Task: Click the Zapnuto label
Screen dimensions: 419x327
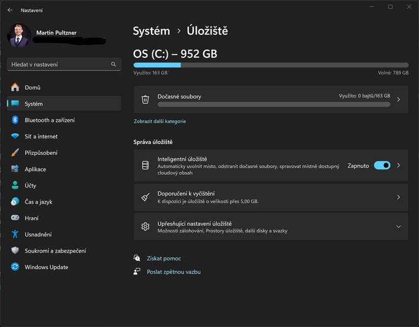Action: (x=358, y=166)
